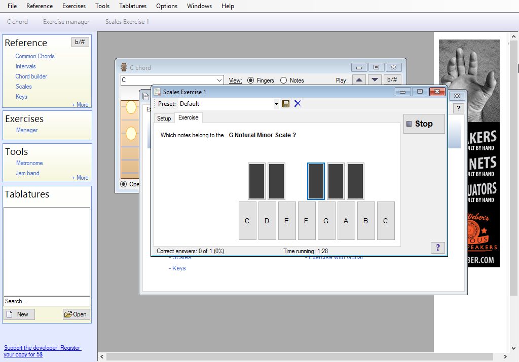The image size is (519, 362).
Task: Open the help question mark icon
Action: [x=438, y=248]
